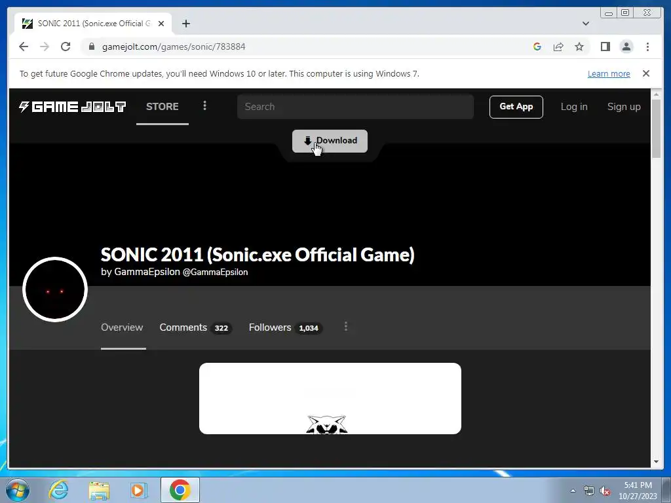Image resolution: width=671 pixels, height=503 pixels.
Task: Minimize the Chrome window
Action: [609, 13]
